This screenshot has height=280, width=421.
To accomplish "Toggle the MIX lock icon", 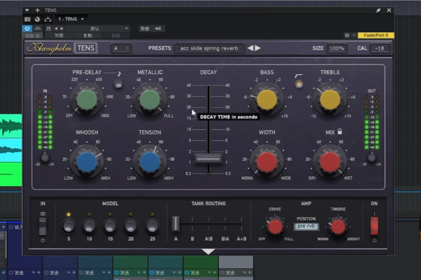I will [340, 132].
